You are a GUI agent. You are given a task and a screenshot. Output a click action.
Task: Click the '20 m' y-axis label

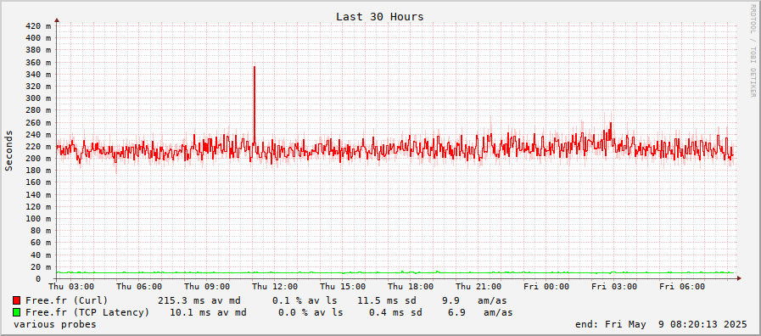coord(40,266)
